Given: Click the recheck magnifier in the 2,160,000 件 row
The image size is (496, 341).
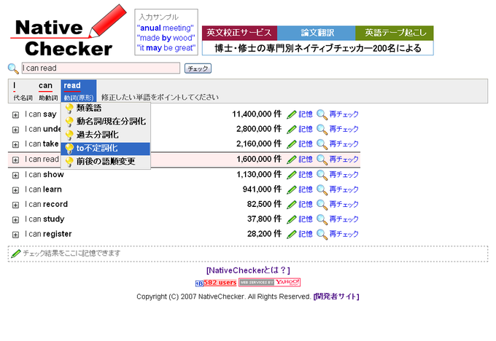Looking at the screenshot, I should 322,144.
